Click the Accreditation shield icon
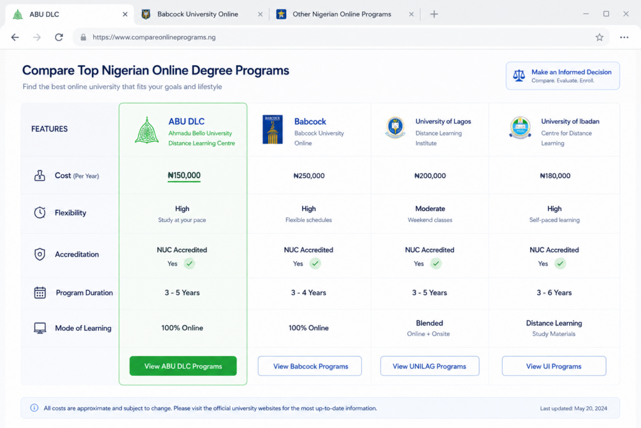This screenshot has height=428, width=641. [x=39, y=254]
